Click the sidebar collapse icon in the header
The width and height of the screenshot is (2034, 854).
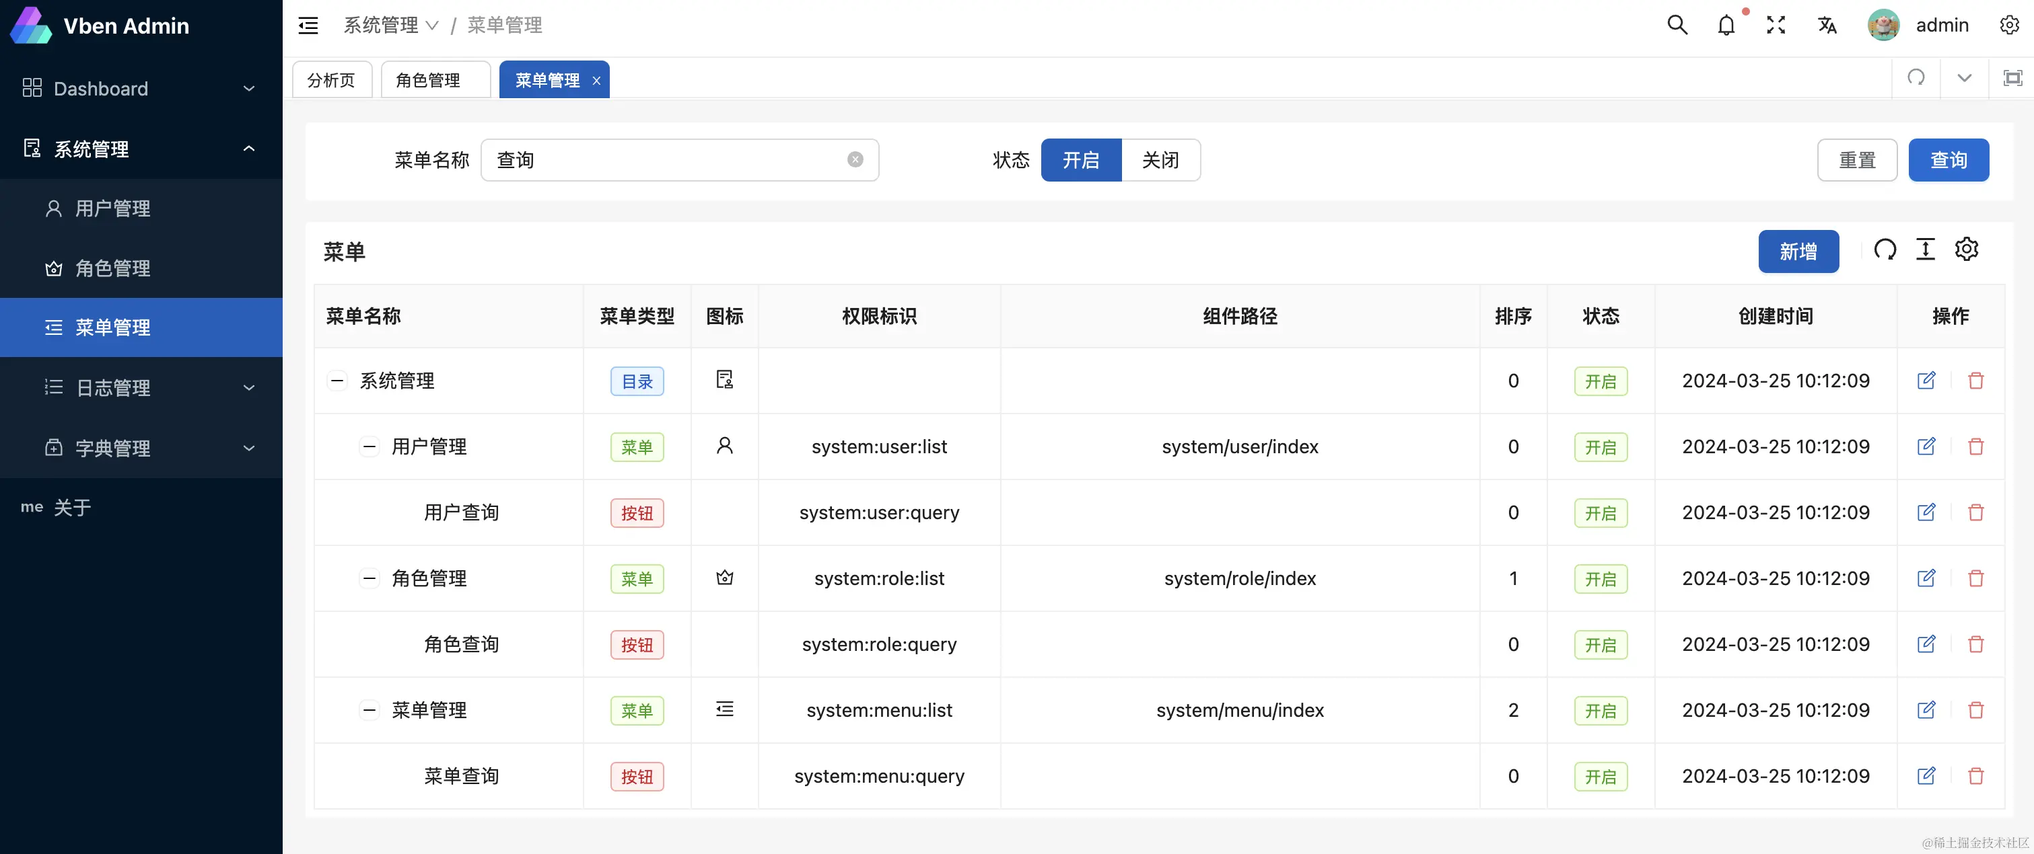tap(308, 26)
